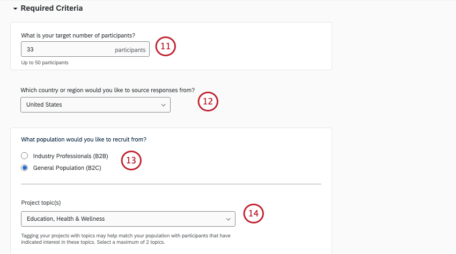456x254 pixels.
Task: Click the "What population would you like to recruit from?" label
Action: 84,139
